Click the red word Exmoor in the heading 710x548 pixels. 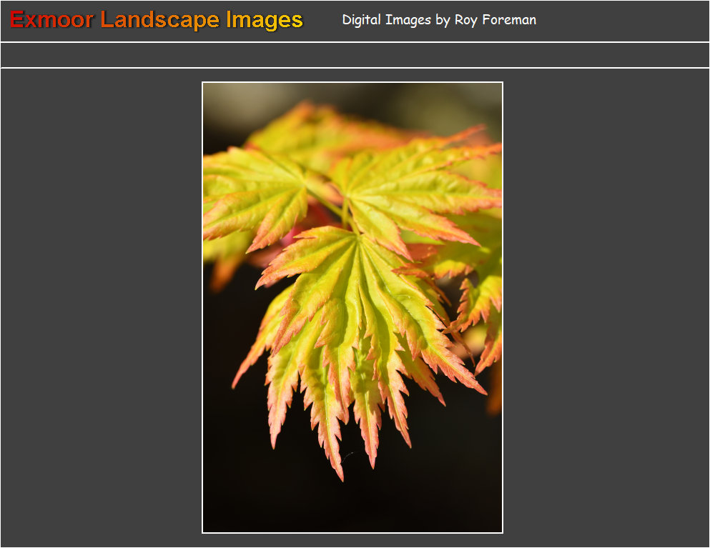[51, 20]
